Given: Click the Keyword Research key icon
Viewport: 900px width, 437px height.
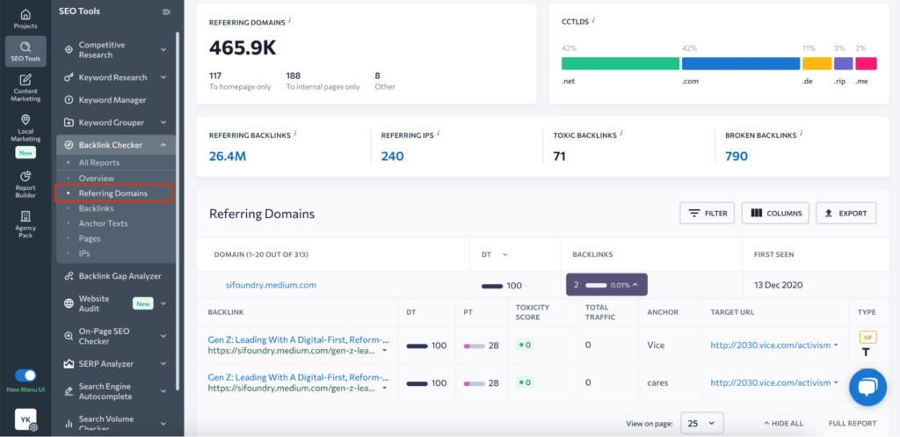Looking at the screenshot, I should pos(69,77).
